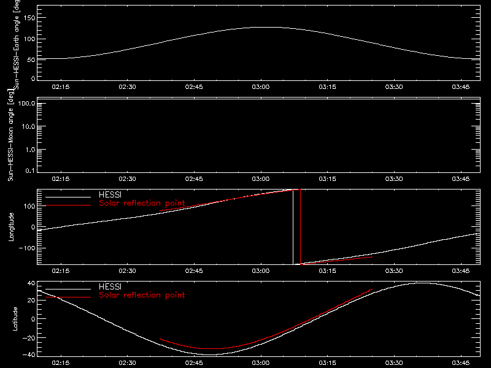The width and height of the screenshot is (491, 368).
Task: Click the Sun-HESSI-Moon angle axis title
Action: click(10, 135)
